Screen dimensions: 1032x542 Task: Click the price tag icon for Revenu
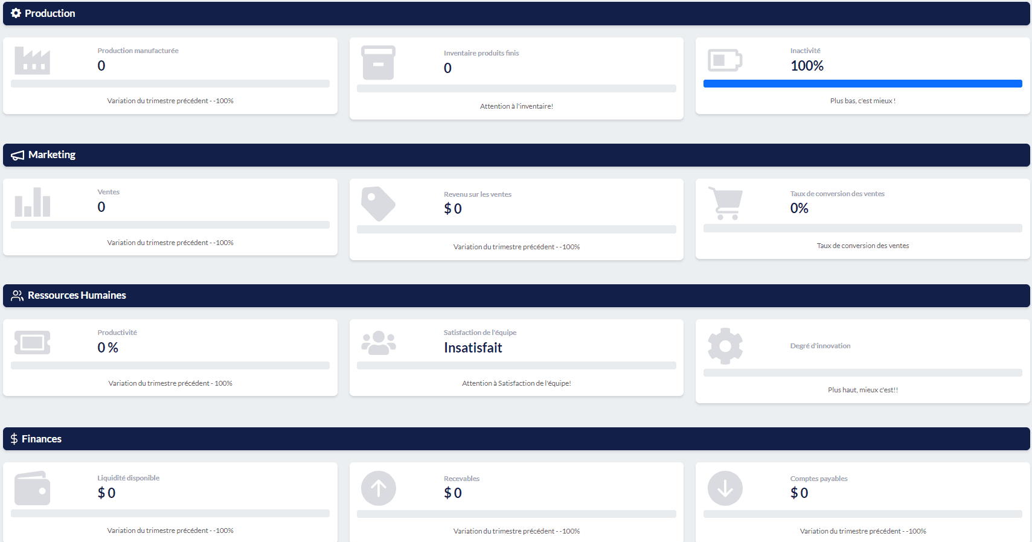pyautogui.click(x=378, y=204)
